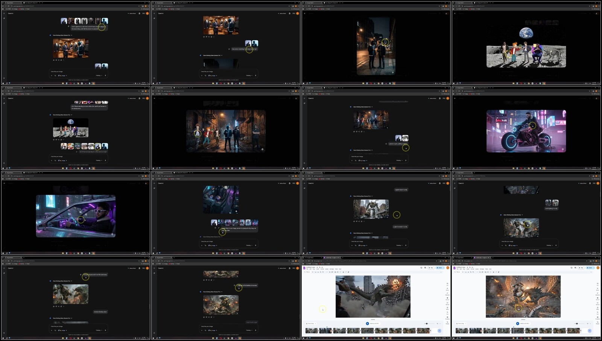Open Insert menu in the aerial-battle Vids frame
Viewport: 602px width, 341px height.
point(468,269)
